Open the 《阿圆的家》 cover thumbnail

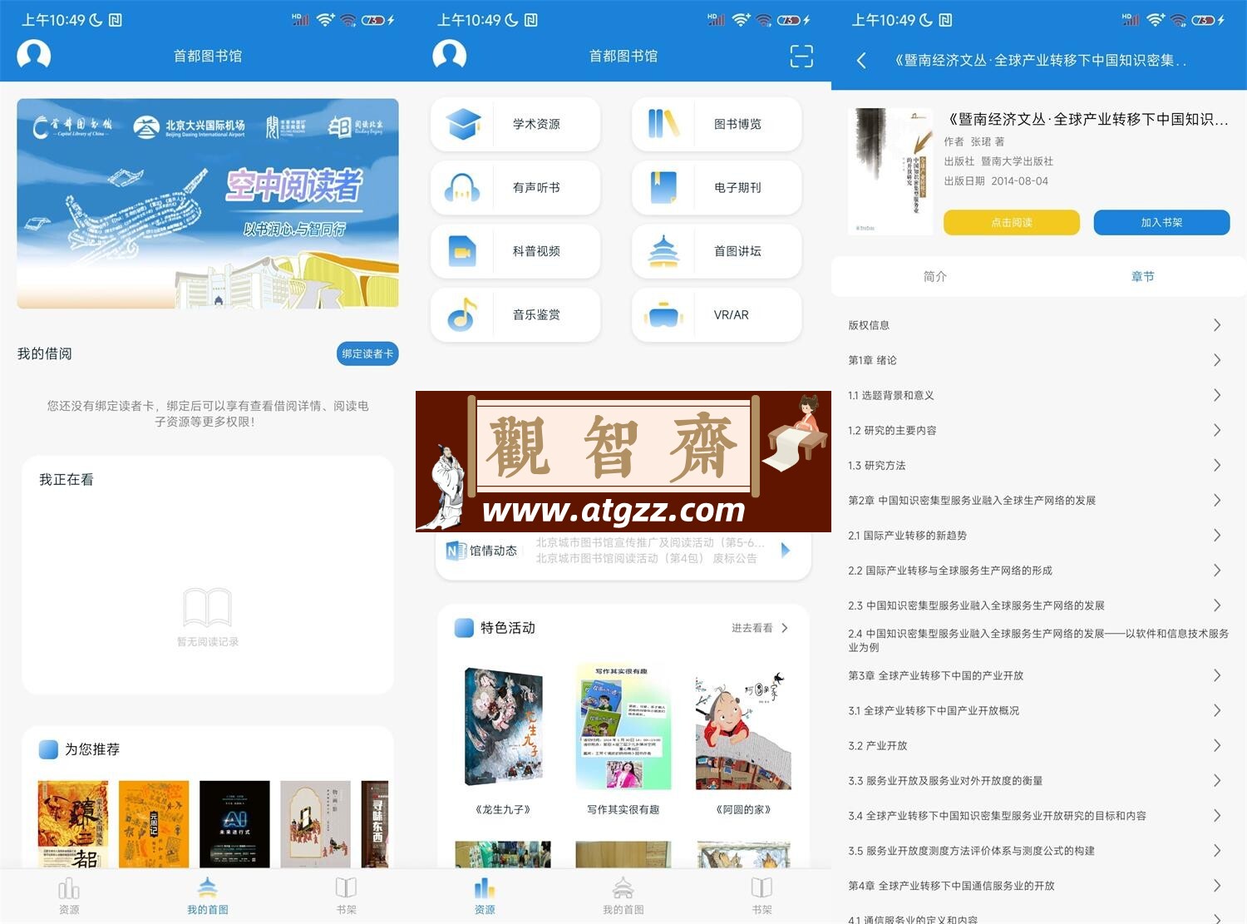pyautogui.click(x=743, y=729)
